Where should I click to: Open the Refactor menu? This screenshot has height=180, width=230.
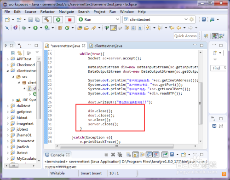47,12
